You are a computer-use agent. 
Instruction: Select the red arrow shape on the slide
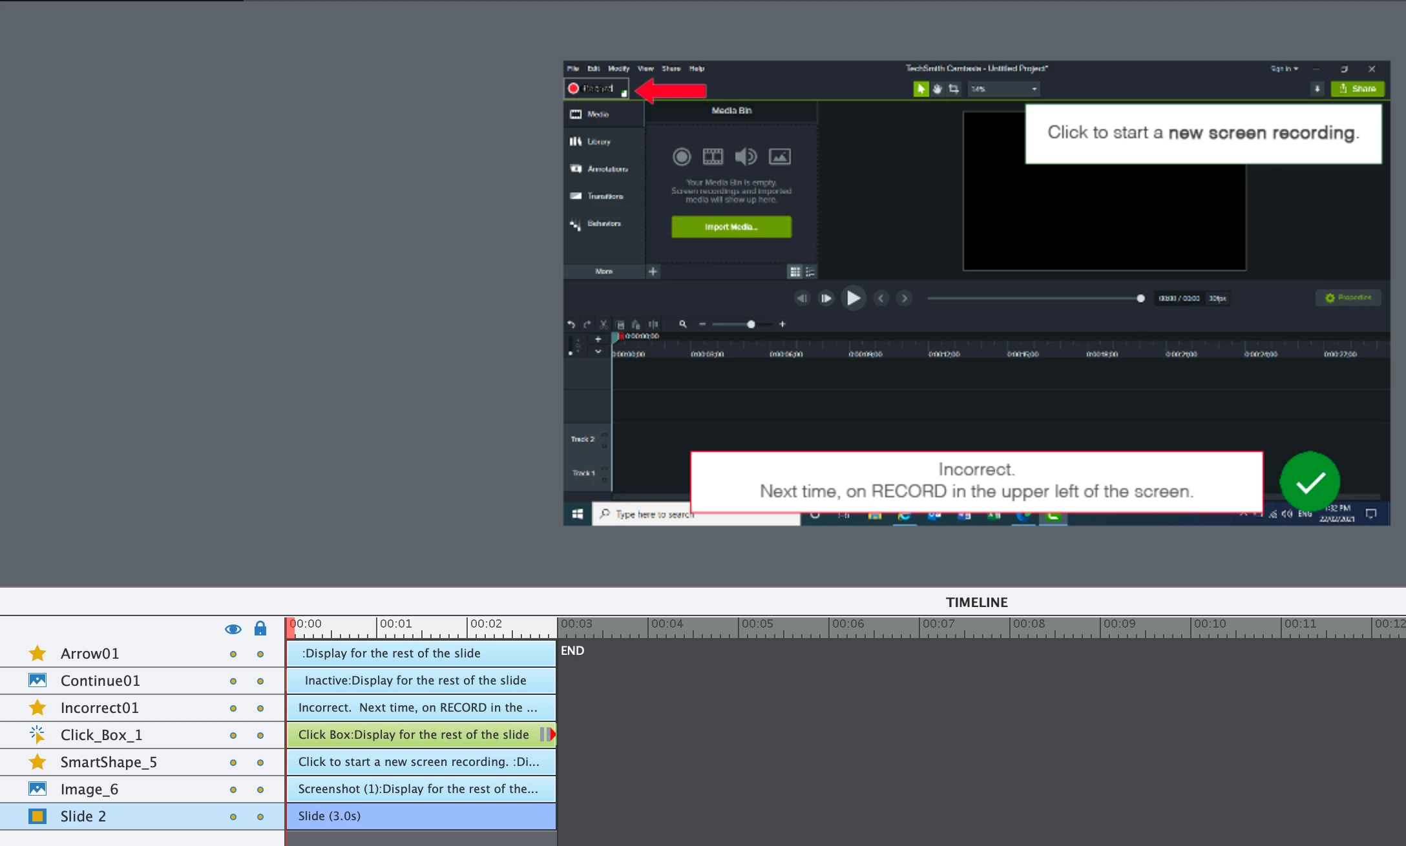pos(672,90)
